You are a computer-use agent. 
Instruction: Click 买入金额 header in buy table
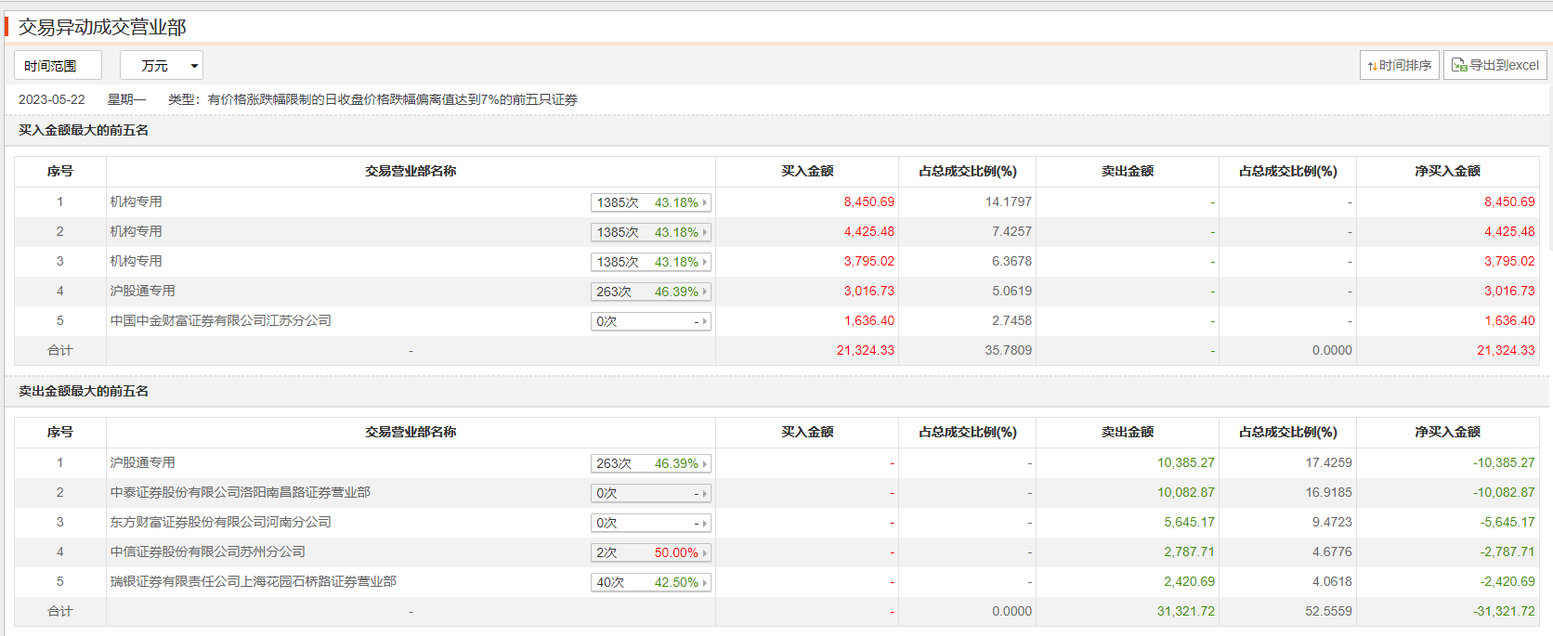click(x=806, y=171)
